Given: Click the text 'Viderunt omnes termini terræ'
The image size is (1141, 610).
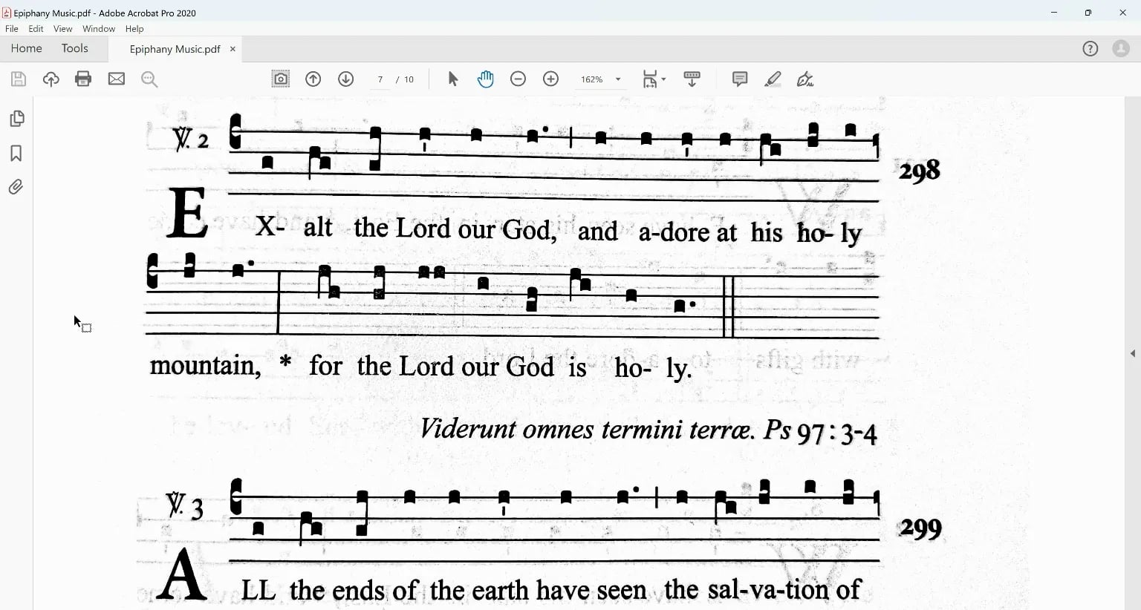Looking at the screenshot, I should [x=587, y=430].
